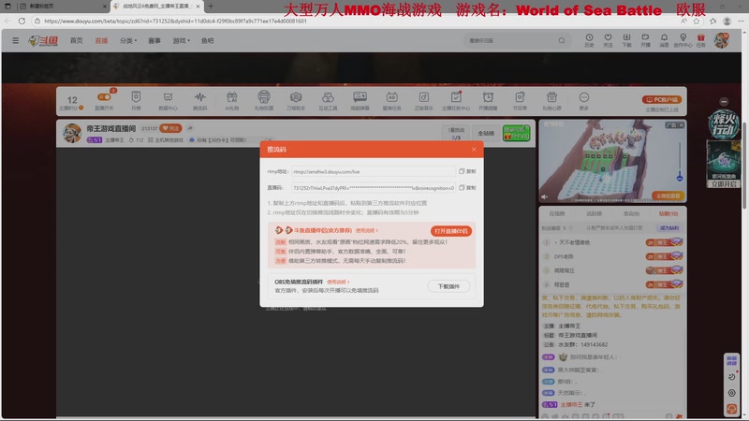
Task: Switch to the 活跃榜 tab
Action: pyautogui.click(x=594, y=213)
